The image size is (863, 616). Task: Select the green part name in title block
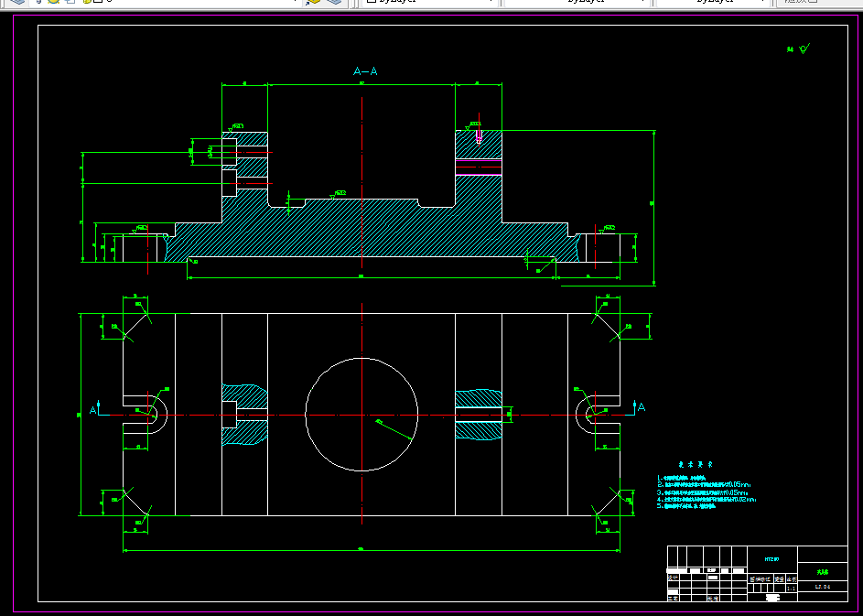click(x=822, y=572)
